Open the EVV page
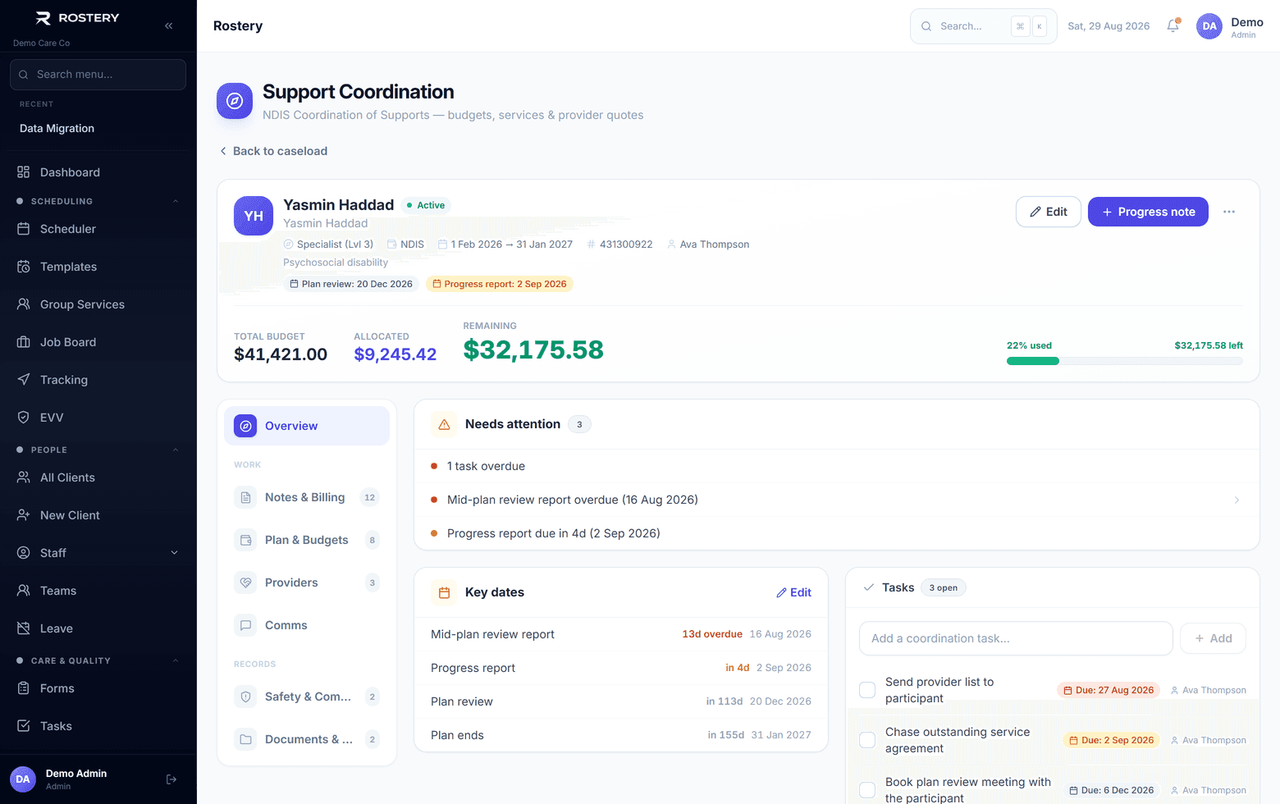Viewport: 1280px width, 804px height. [x=98, y=418]
